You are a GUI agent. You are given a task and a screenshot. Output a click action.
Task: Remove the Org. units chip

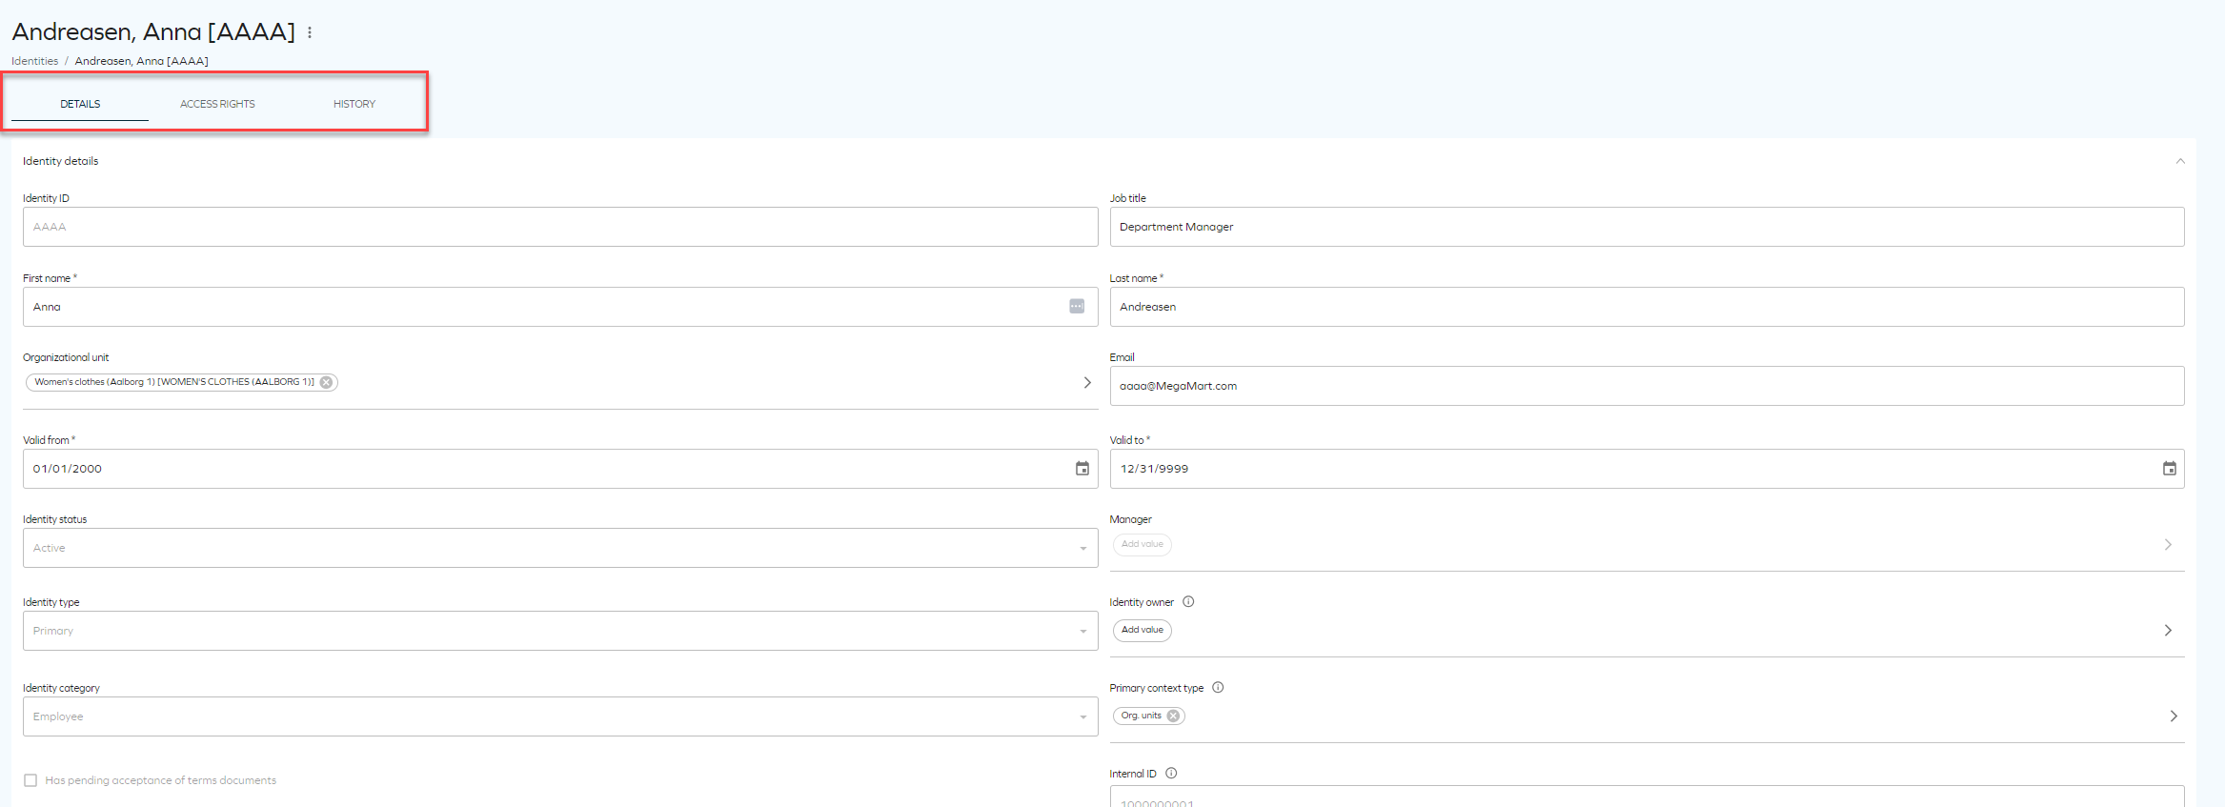(x=1174, y=716)
